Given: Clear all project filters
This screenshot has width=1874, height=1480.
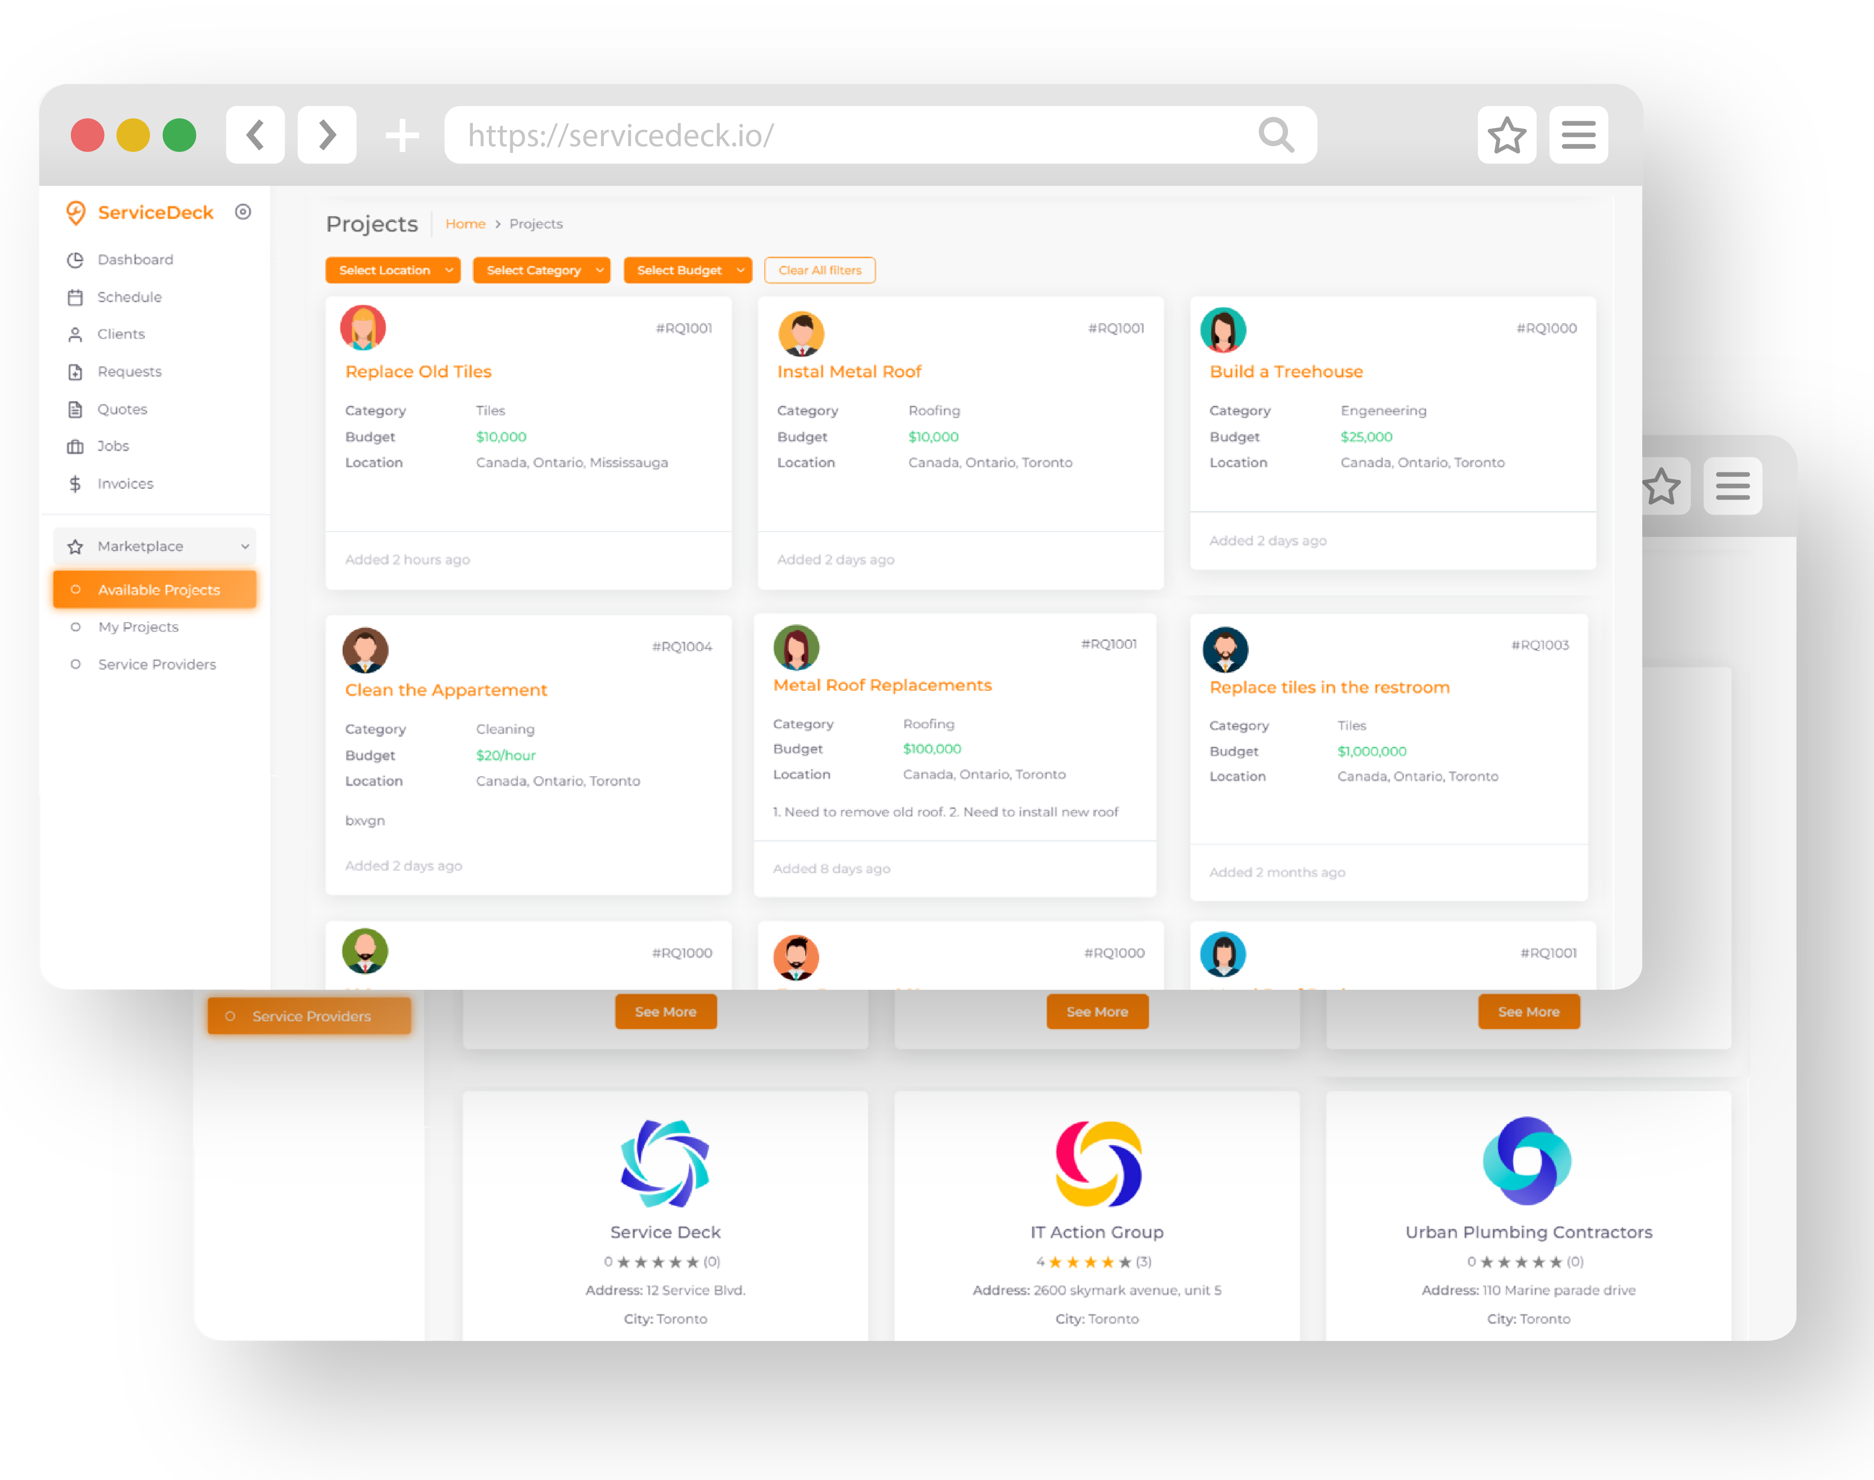Looking at the screenshot, I should (819, 270).
